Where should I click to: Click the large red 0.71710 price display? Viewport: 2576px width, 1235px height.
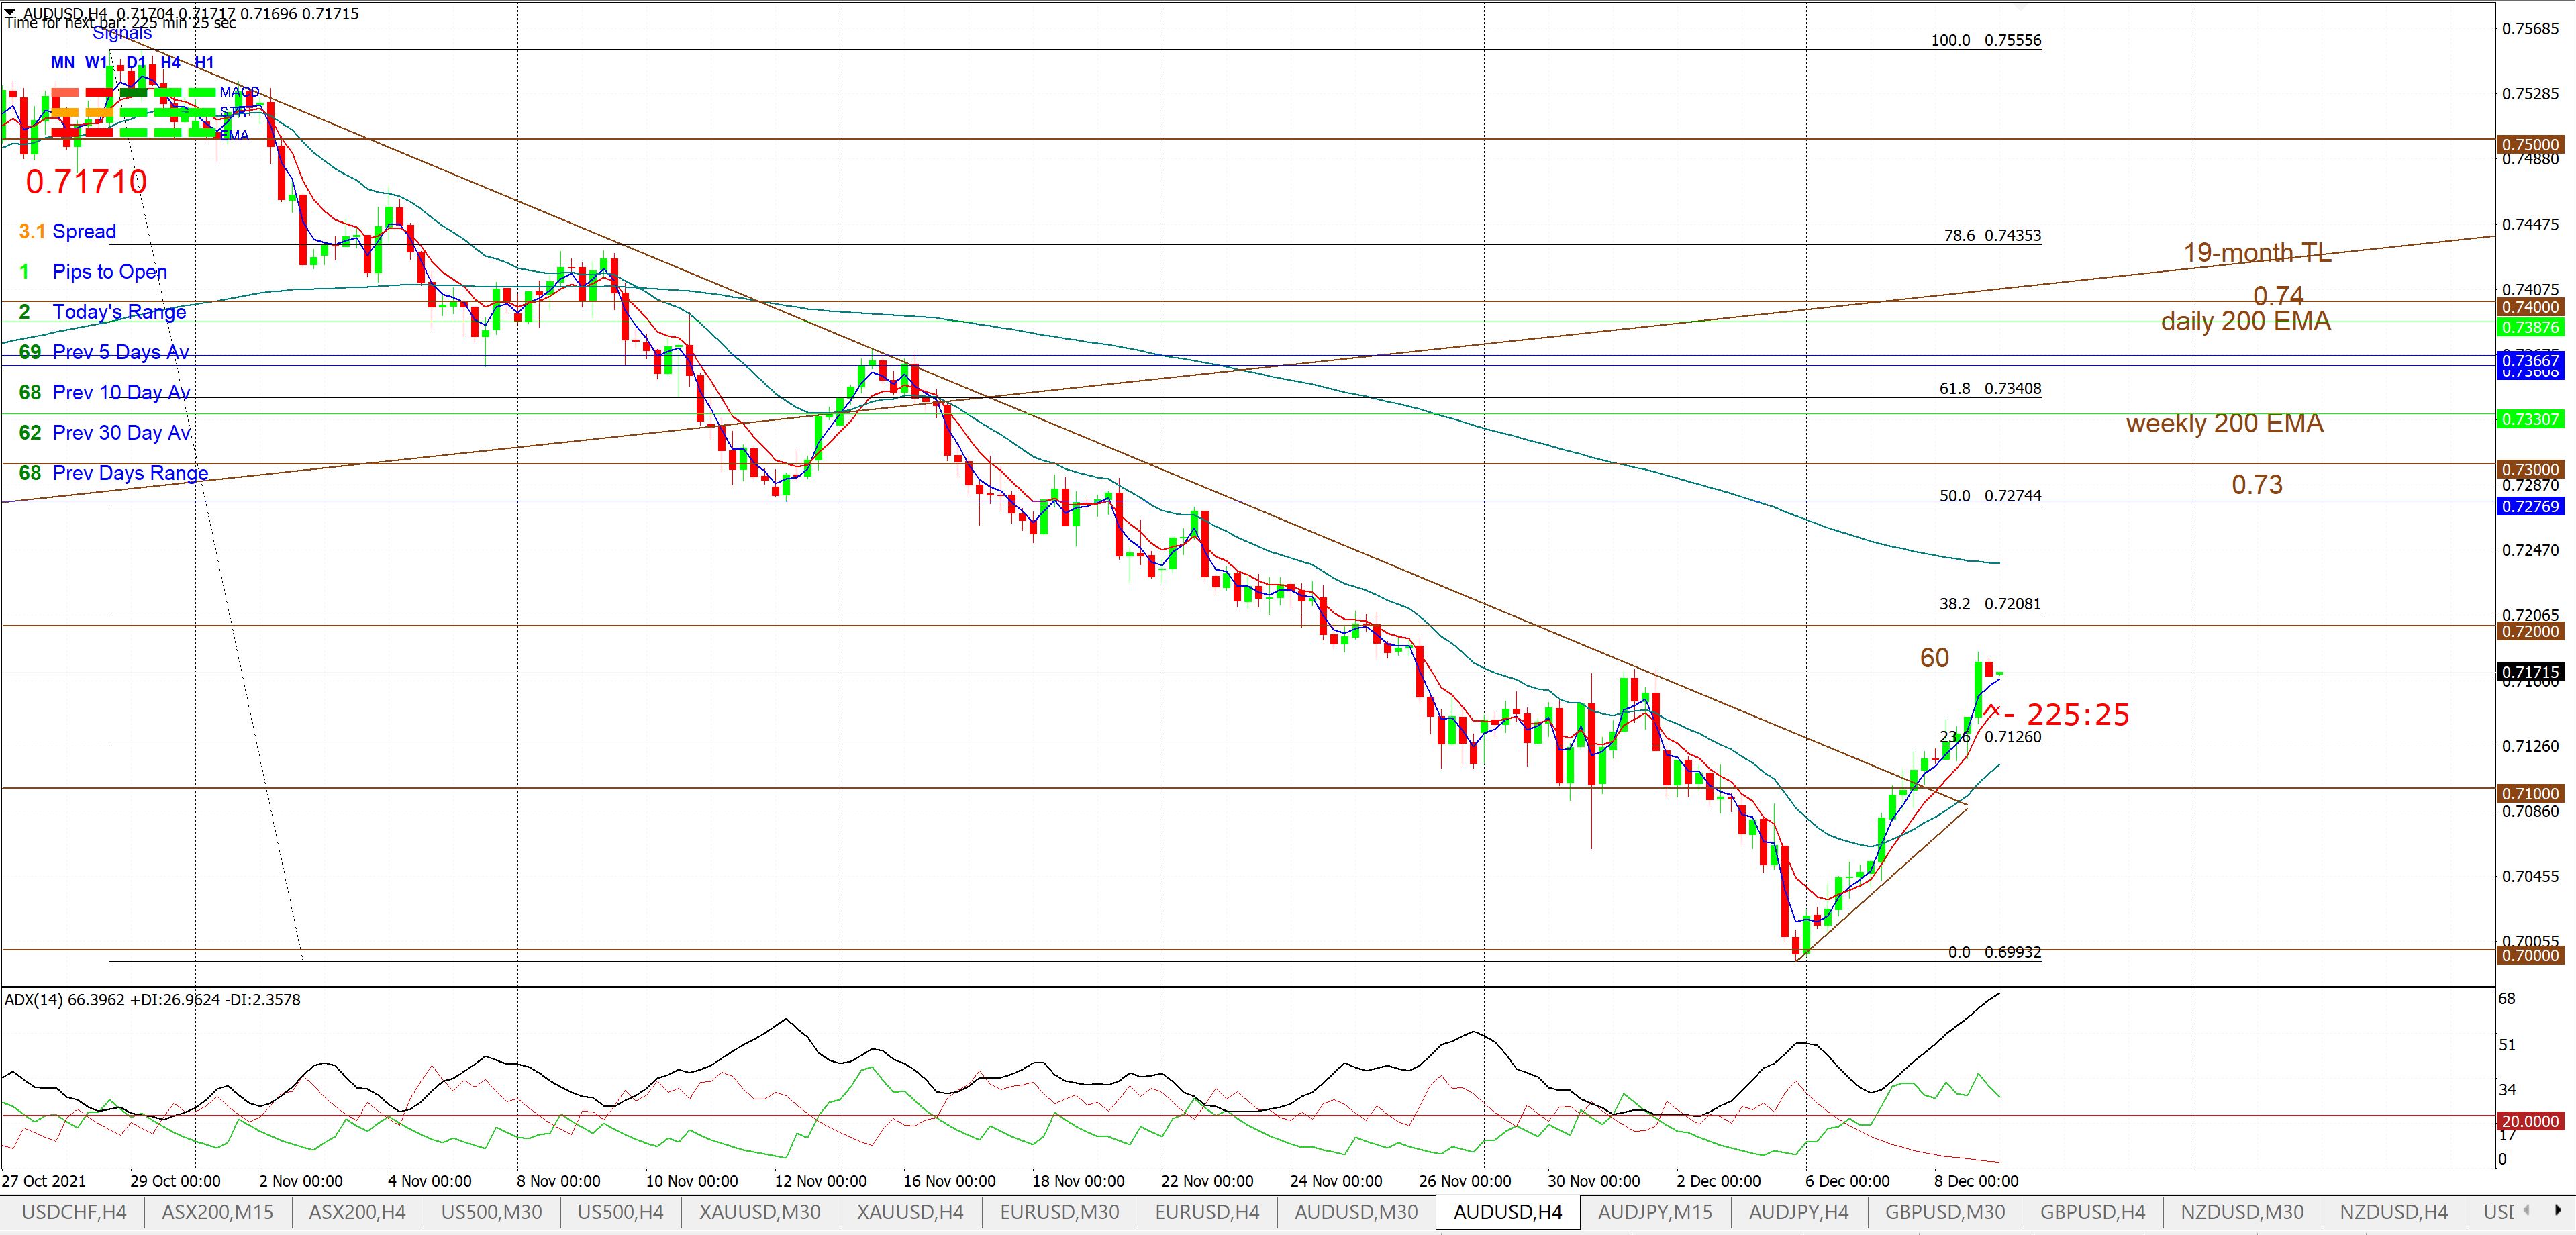click(86, 182)
